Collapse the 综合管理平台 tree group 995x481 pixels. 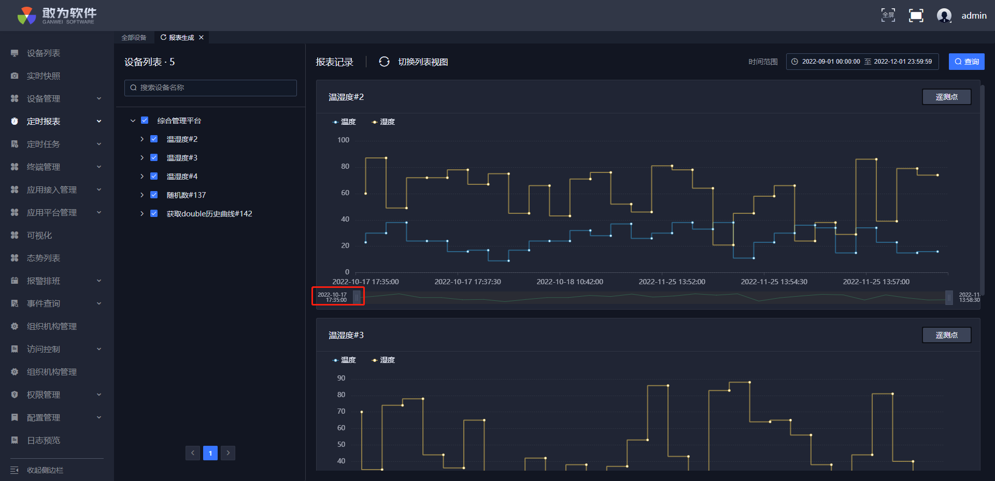133,121
